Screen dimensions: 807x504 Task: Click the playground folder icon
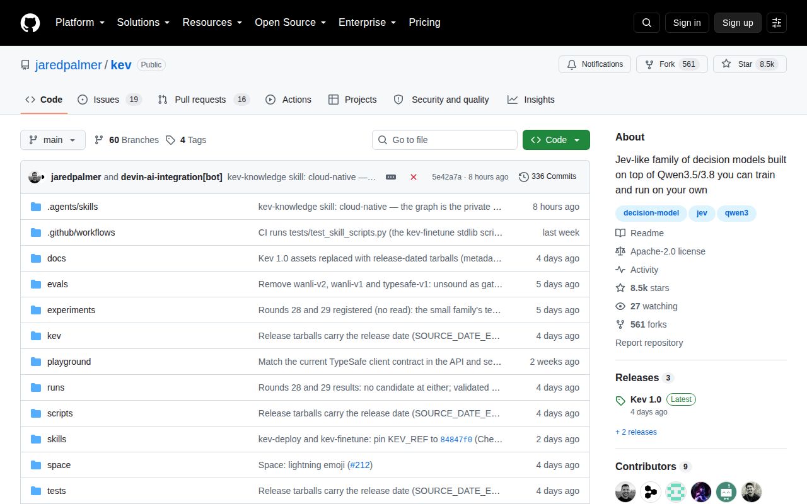[x=36, y=362]
